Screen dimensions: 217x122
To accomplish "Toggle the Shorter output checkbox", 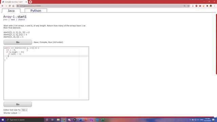I will click(19, 113).
